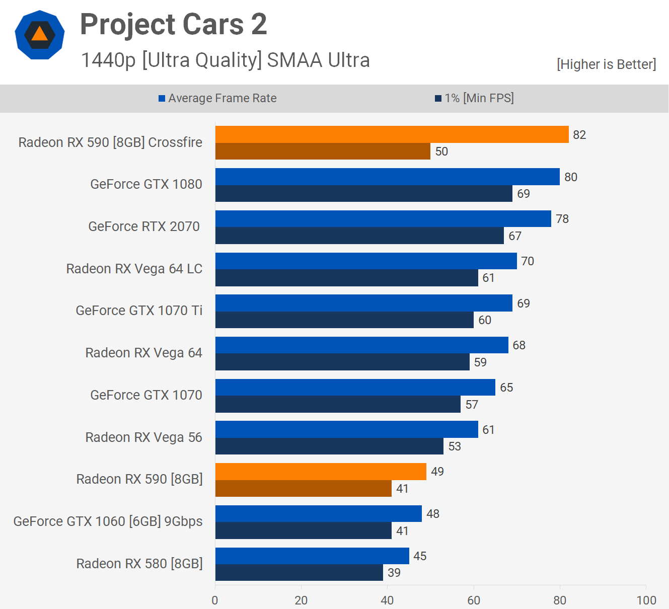669x609 pixels.
Task: Click the 1% Min FPS legend swatch
Action: (x=438, y=99)
